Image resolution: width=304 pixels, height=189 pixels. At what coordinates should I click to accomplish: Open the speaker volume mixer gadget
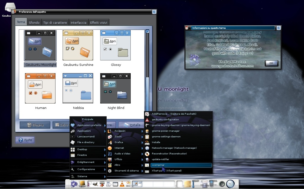[x=222, y=184]
